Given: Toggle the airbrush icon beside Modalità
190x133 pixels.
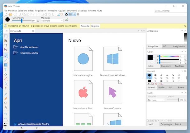Looking at the screenshot, I should pyautogui.click(x=66, y=20).
